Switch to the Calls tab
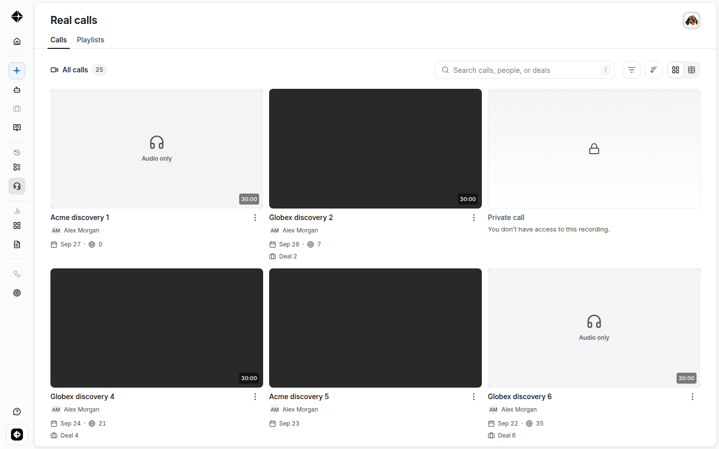This screenshot has height=449, width=719. [58, 40]
